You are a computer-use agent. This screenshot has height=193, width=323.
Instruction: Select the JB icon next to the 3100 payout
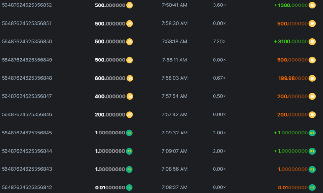click(x=311, y=41)
